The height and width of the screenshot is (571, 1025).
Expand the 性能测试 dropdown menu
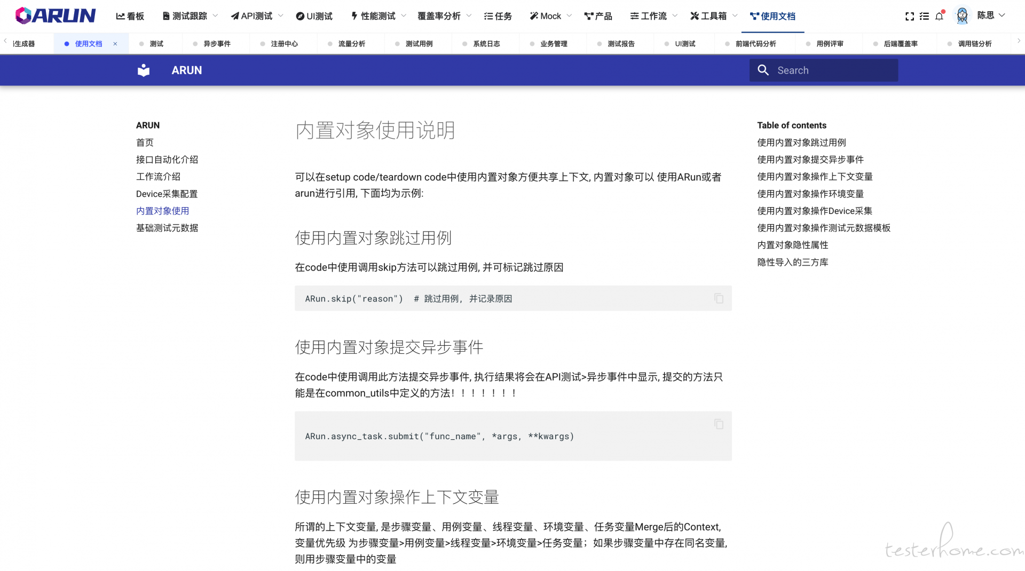coord(379,16)
